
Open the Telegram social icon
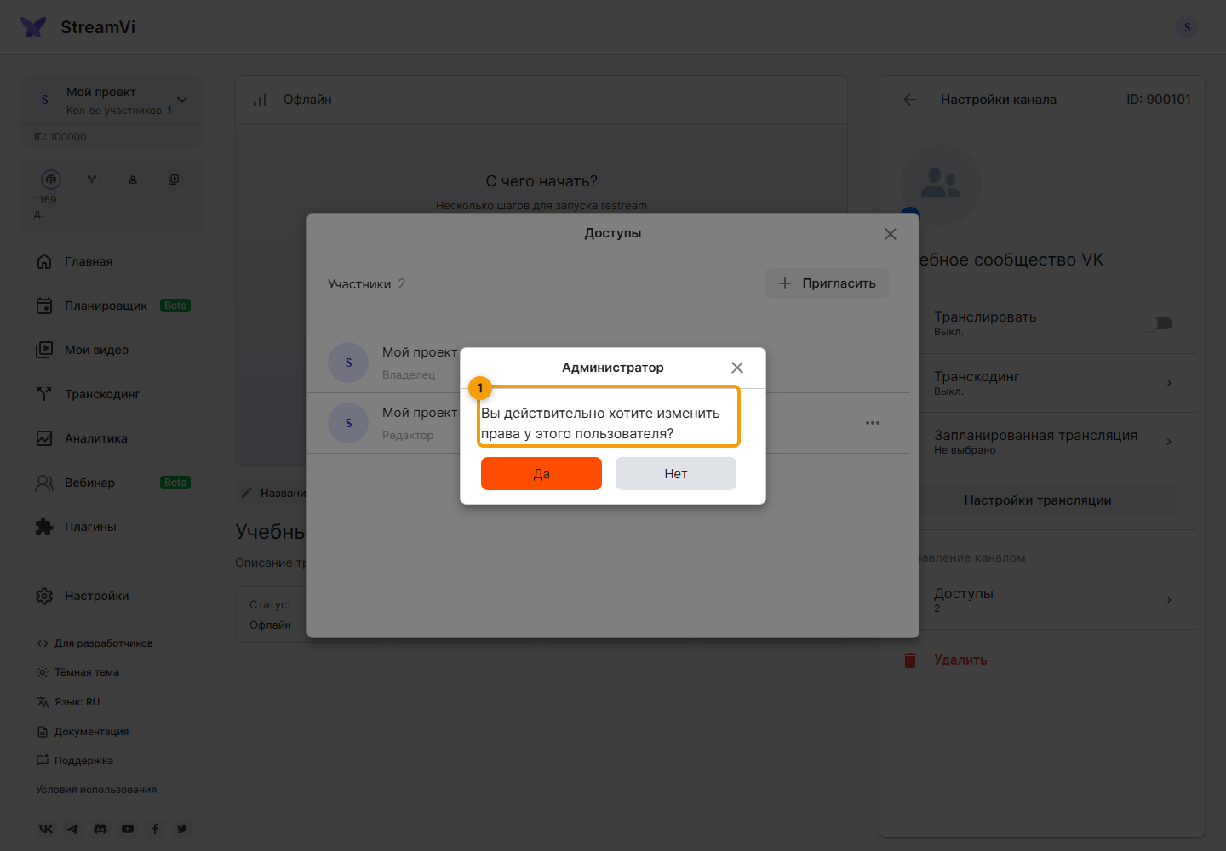73,829
